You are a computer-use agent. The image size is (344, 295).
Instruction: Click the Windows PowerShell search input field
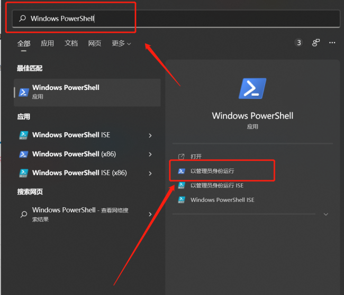point(176,19)
